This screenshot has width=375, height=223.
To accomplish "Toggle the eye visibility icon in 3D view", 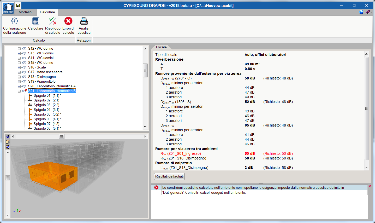I will click(x=8, y=147).
